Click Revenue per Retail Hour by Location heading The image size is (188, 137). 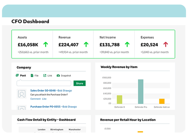(128, 120)
